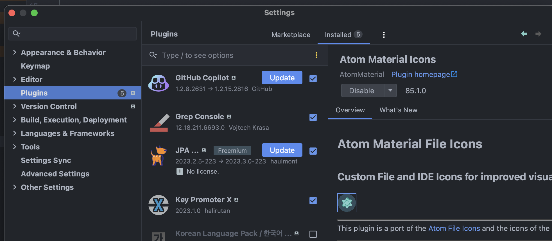Screen dimensions: 552x241
Task: Focus the plugin search field
Action: coord(235,55)
